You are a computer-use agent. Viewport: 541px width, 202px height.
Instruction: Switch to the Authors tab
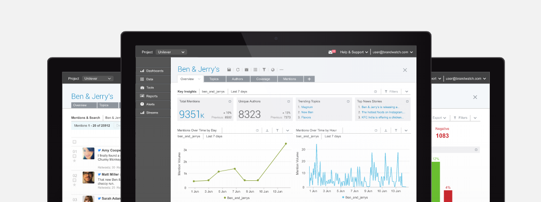(x=237, y=79)
